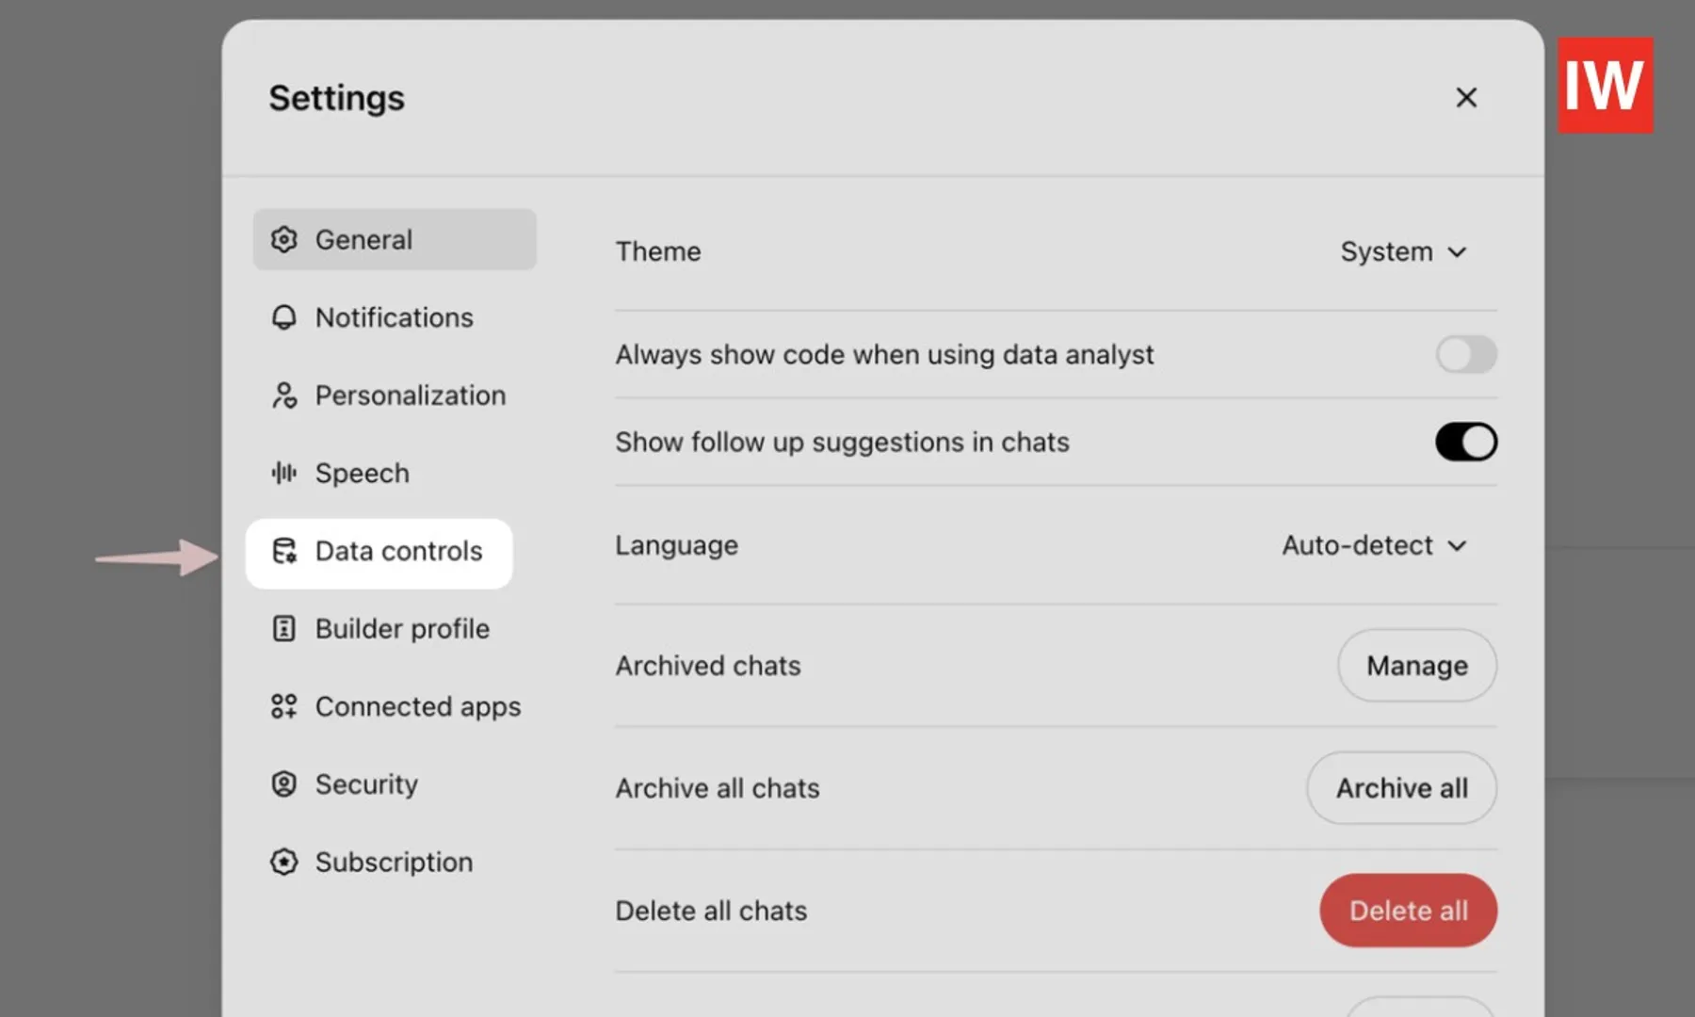1695x1017 pixels.
Task: Enable always show code when using data analyst
Action: click(1465, 355)
